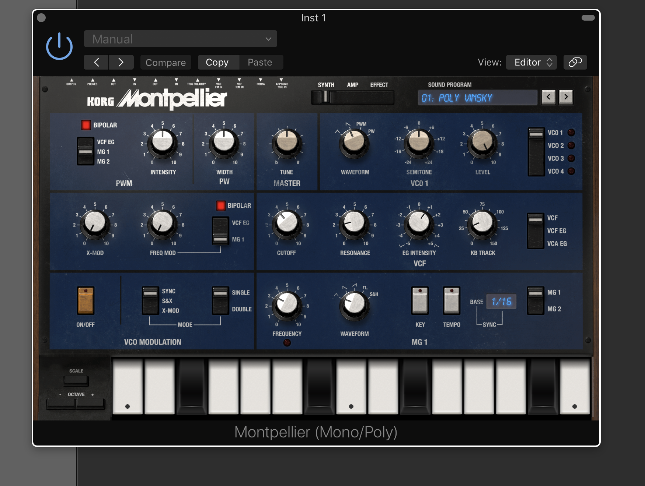Select the VCO 1 indicator LED
Screen dimensions: 645x486
(571, 133)
